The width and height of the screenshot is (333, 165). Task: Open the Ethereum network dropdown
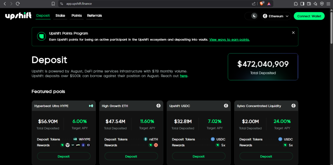[276, 16]
